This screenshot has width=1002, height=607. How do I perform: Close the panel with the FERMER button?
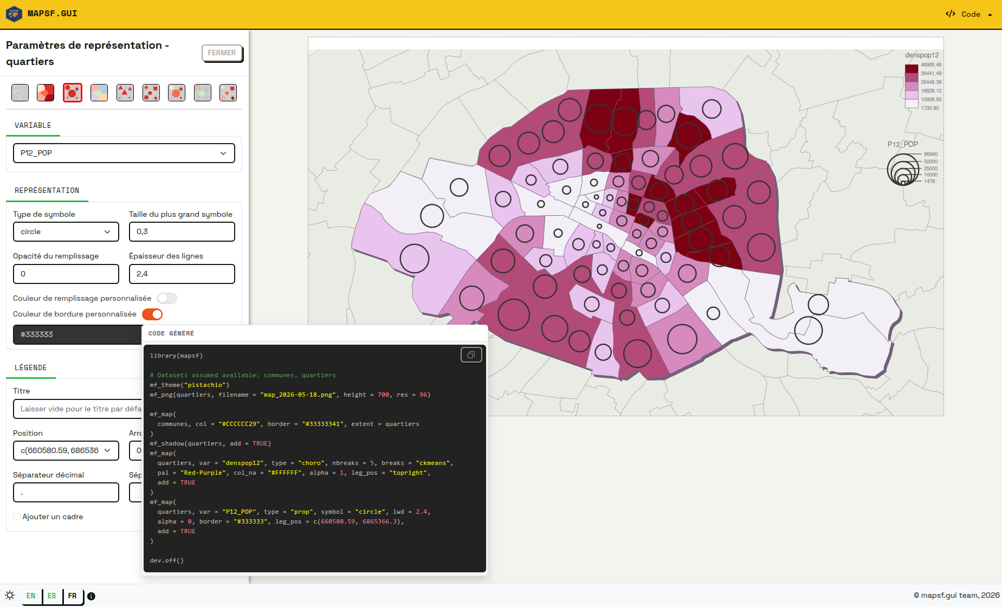222,53
